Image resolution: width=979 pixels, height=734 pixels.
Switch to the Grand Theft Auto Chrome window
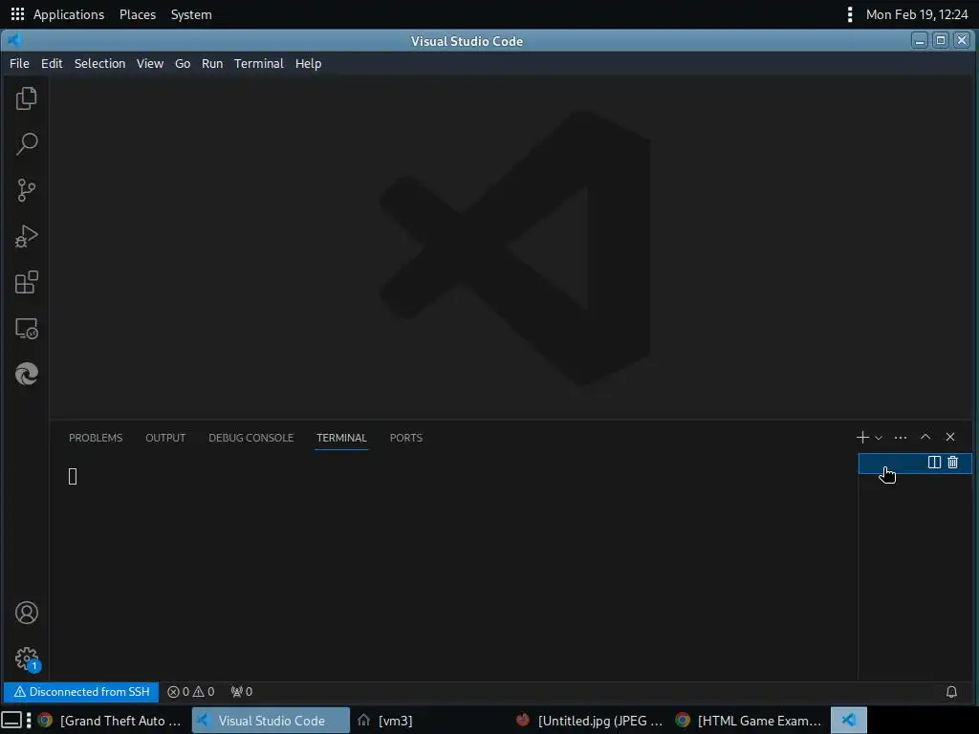coord(110,721)
